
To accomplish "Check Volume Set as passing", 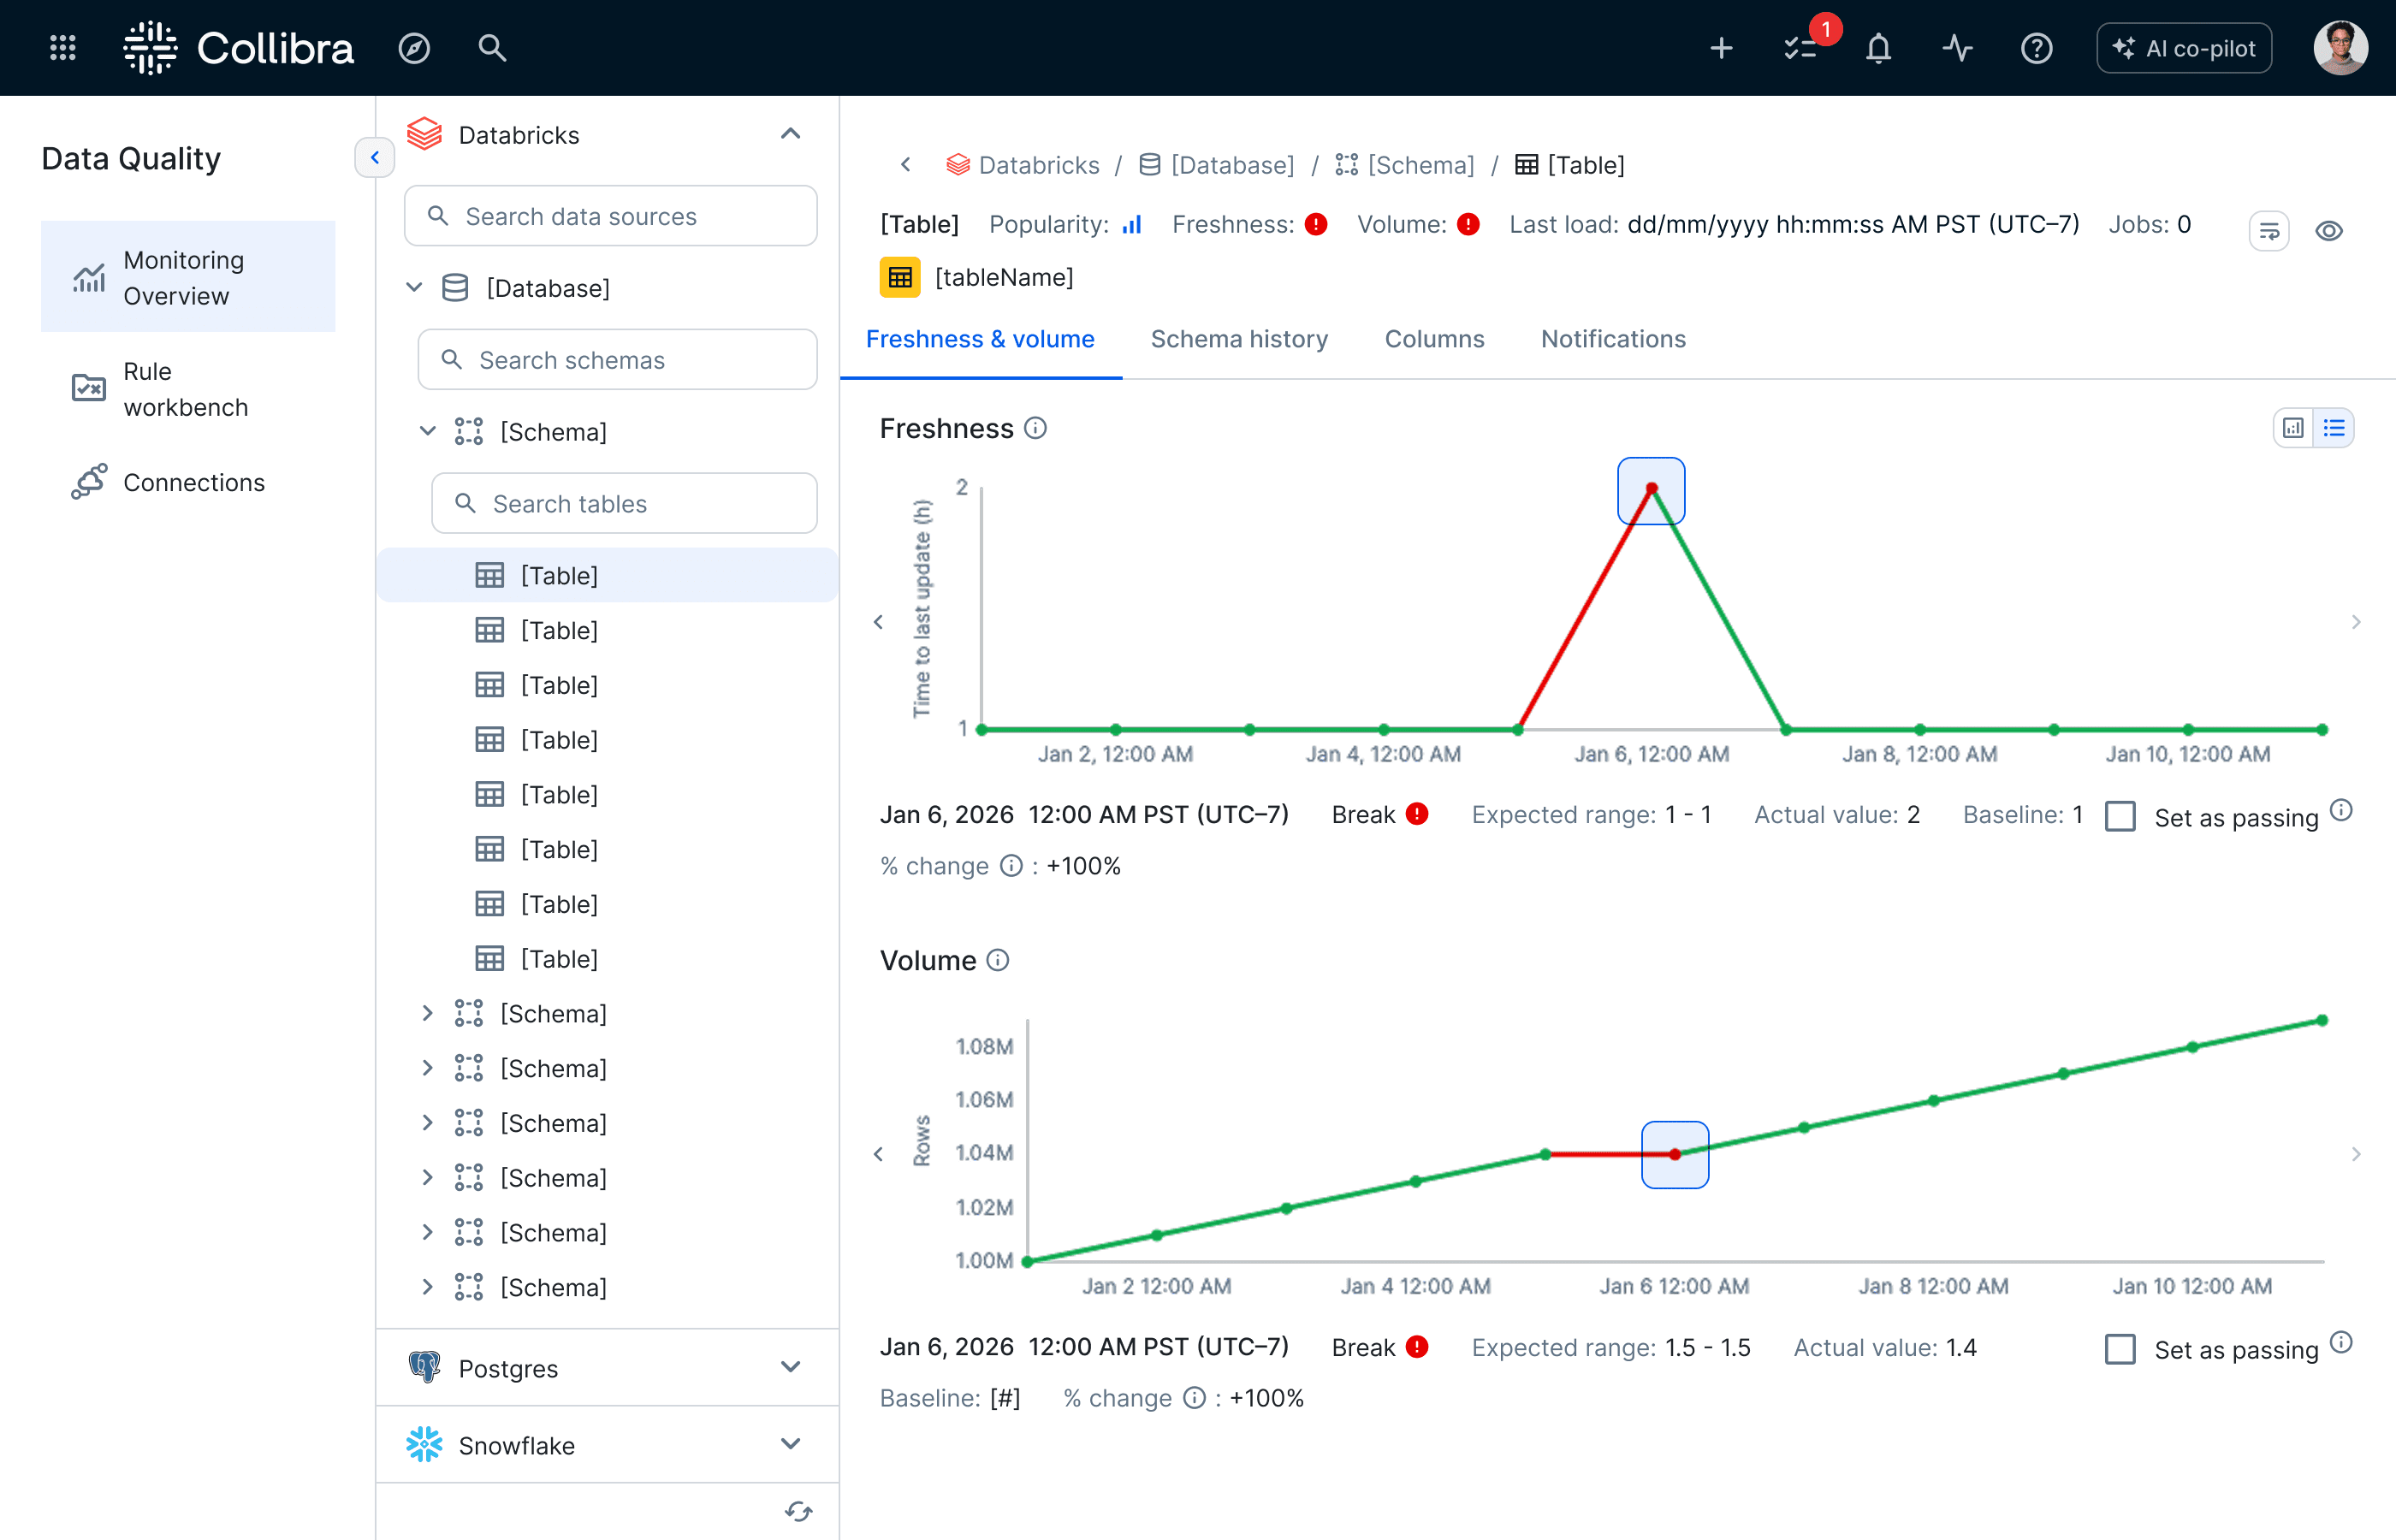I will coord(2120,1349).
